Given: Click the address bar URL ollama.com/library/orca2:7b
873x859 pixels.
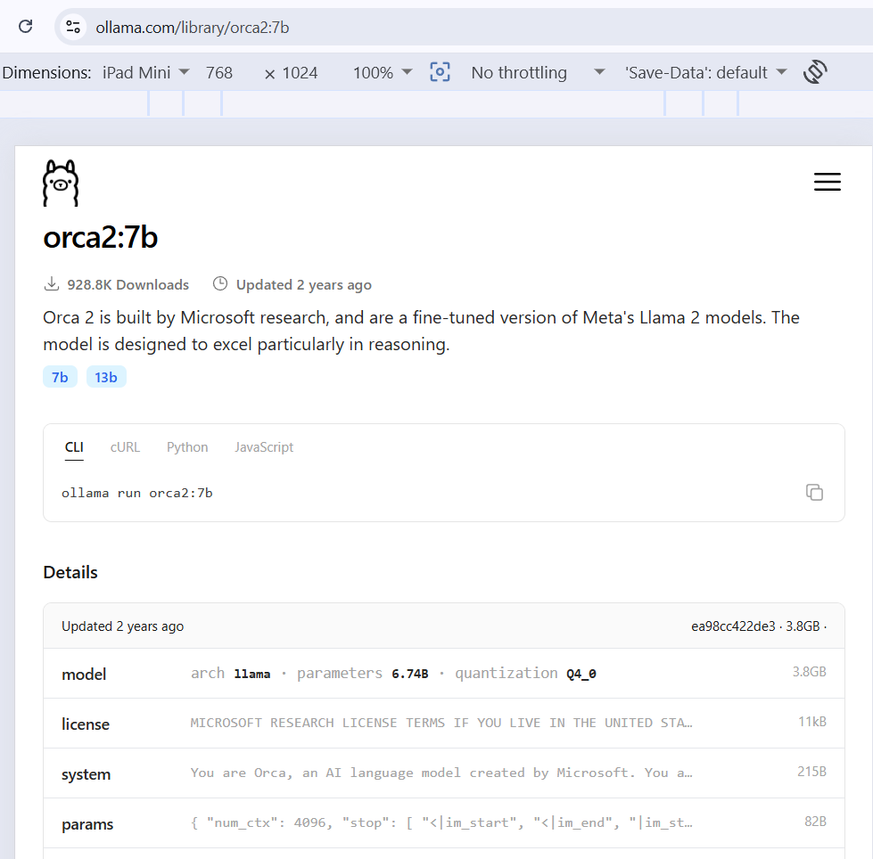Looking at the screenshot, I should 192,28.
